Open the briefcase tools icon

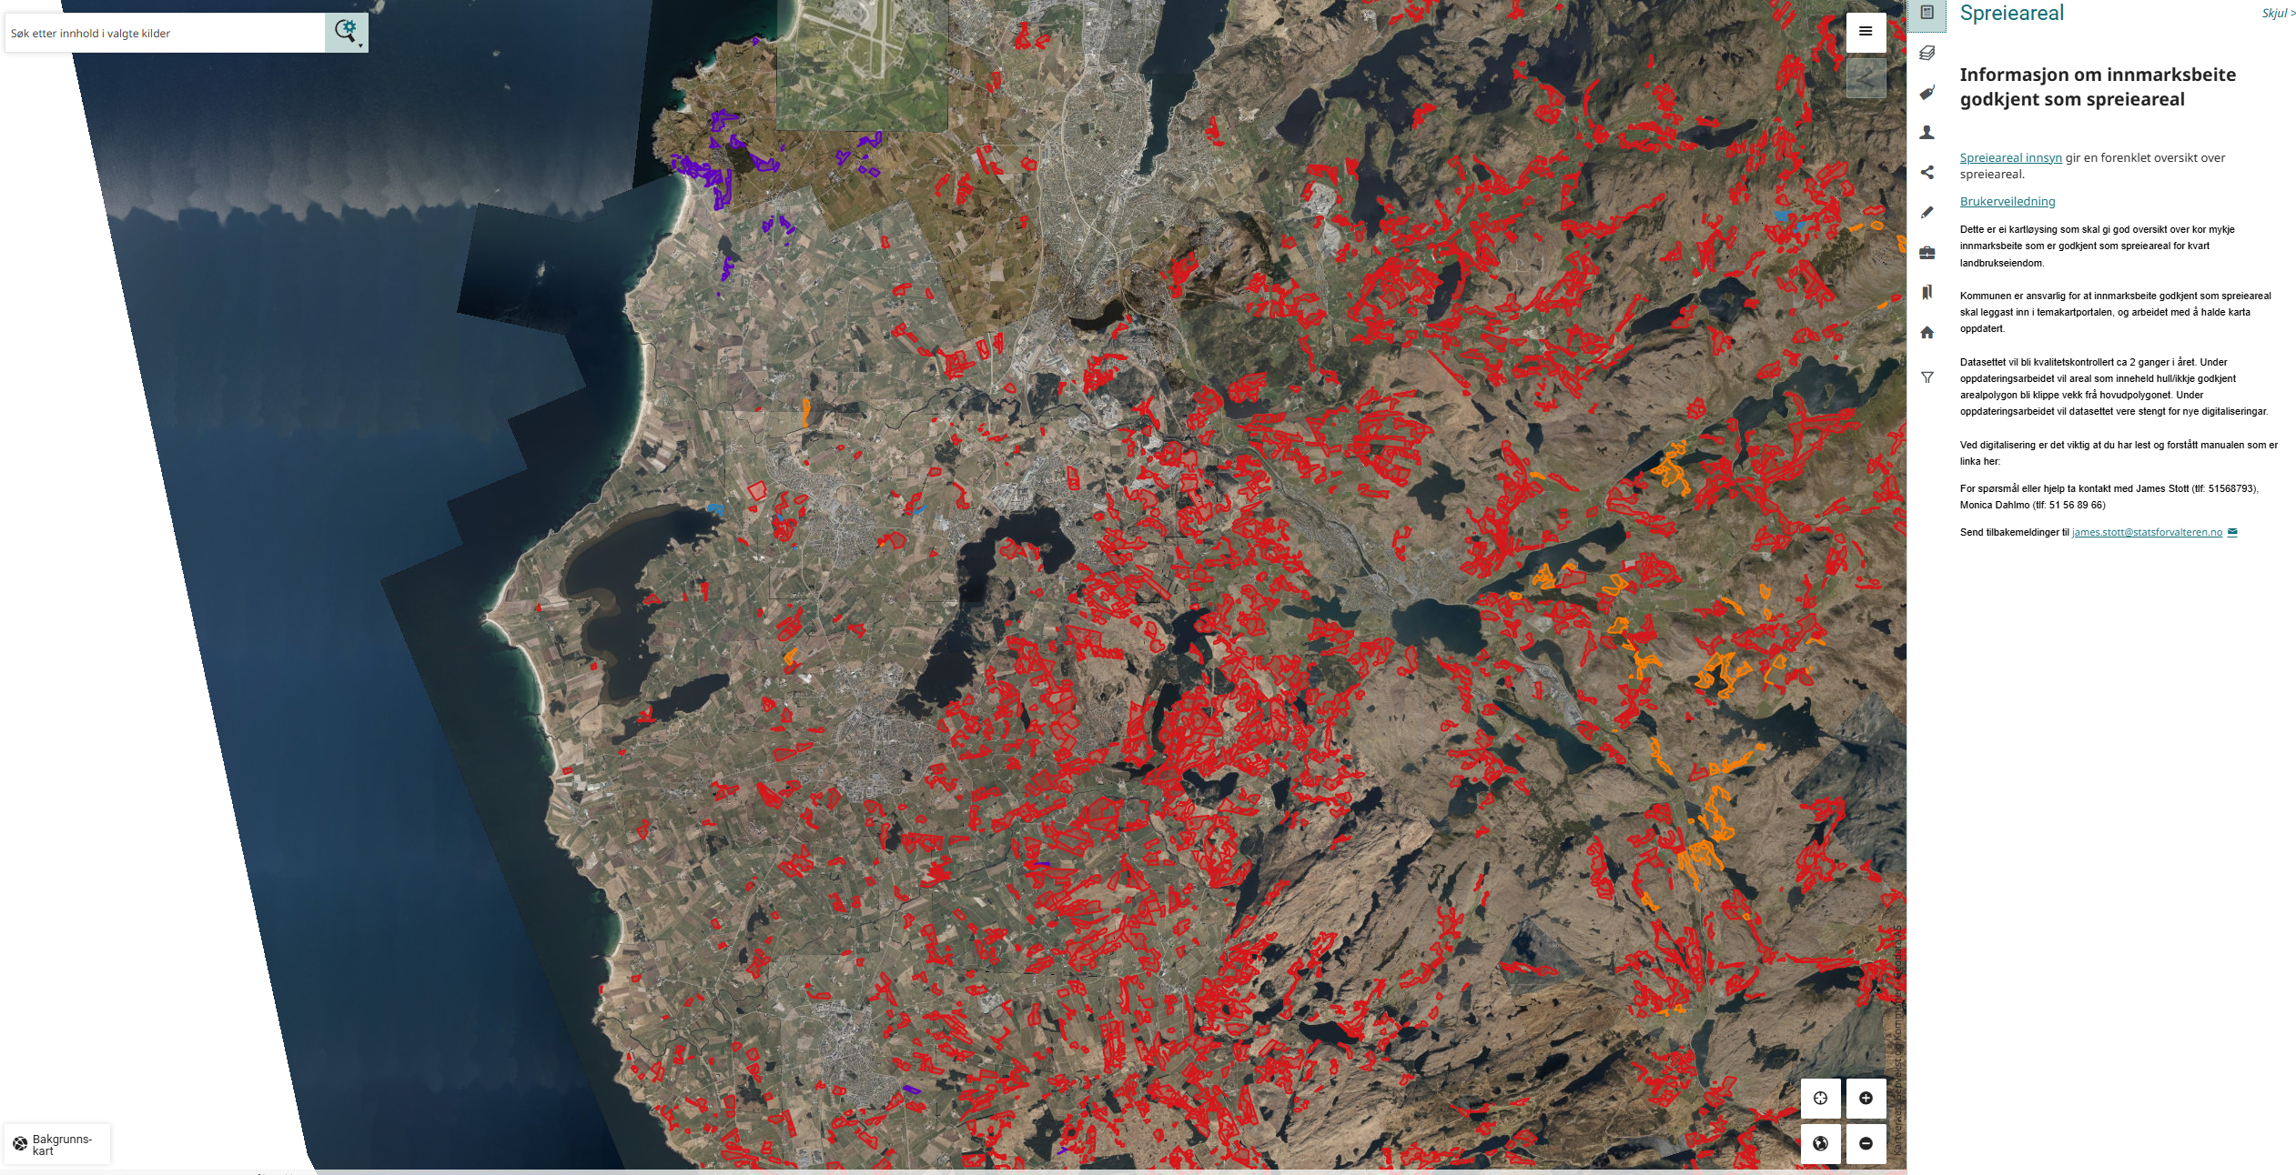tap(1927, 253)
